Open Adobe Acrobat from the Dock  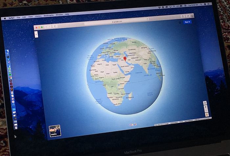click(x=11, y=86)
